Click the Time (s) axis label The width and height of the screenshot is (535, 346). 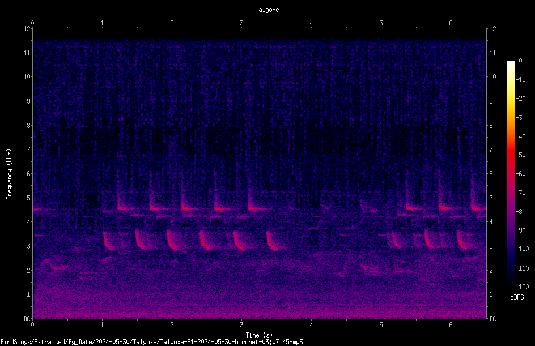pyautogui.click(x=260, y=335)
